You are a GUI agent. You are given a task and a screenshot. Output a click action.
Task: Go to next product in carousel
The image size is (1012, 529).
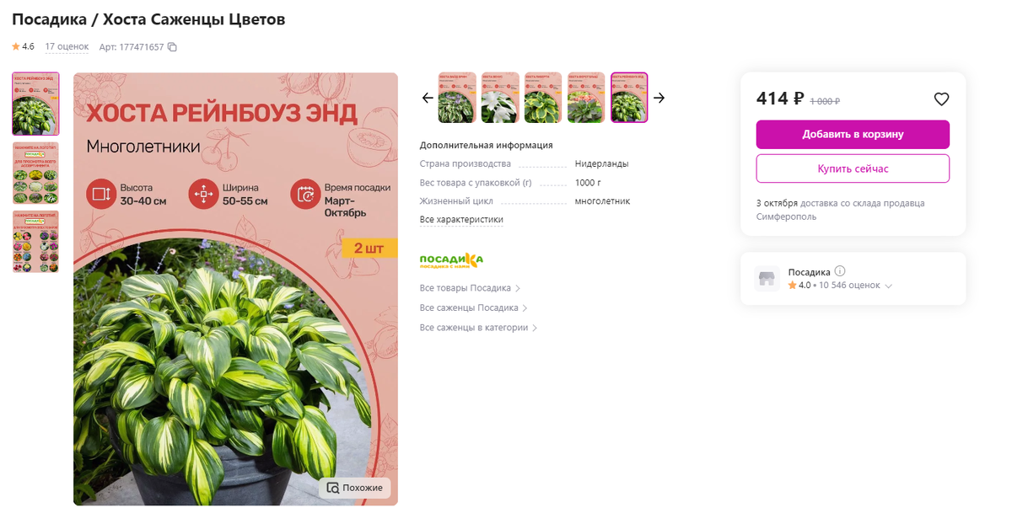(659, 98)
